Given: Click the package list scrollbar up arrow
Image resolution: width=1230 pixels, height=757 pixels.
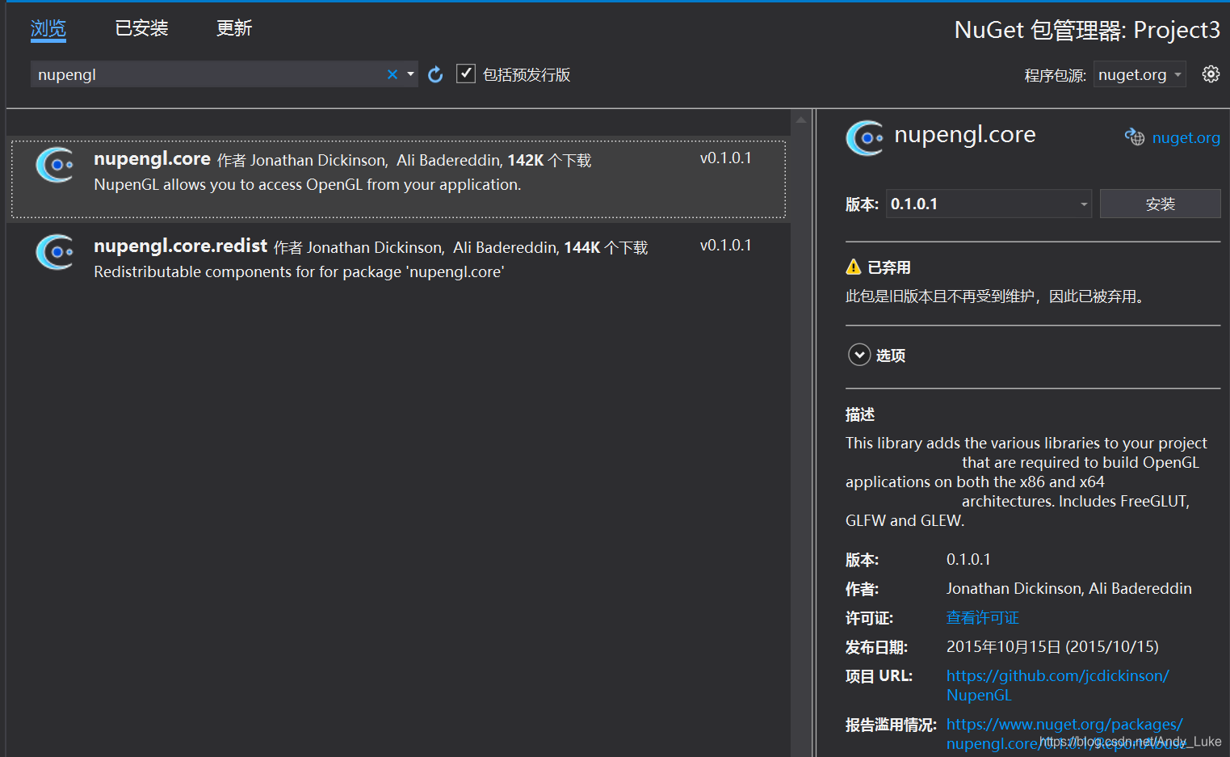Looking at the screenshot, I should [x=801, y=120].
